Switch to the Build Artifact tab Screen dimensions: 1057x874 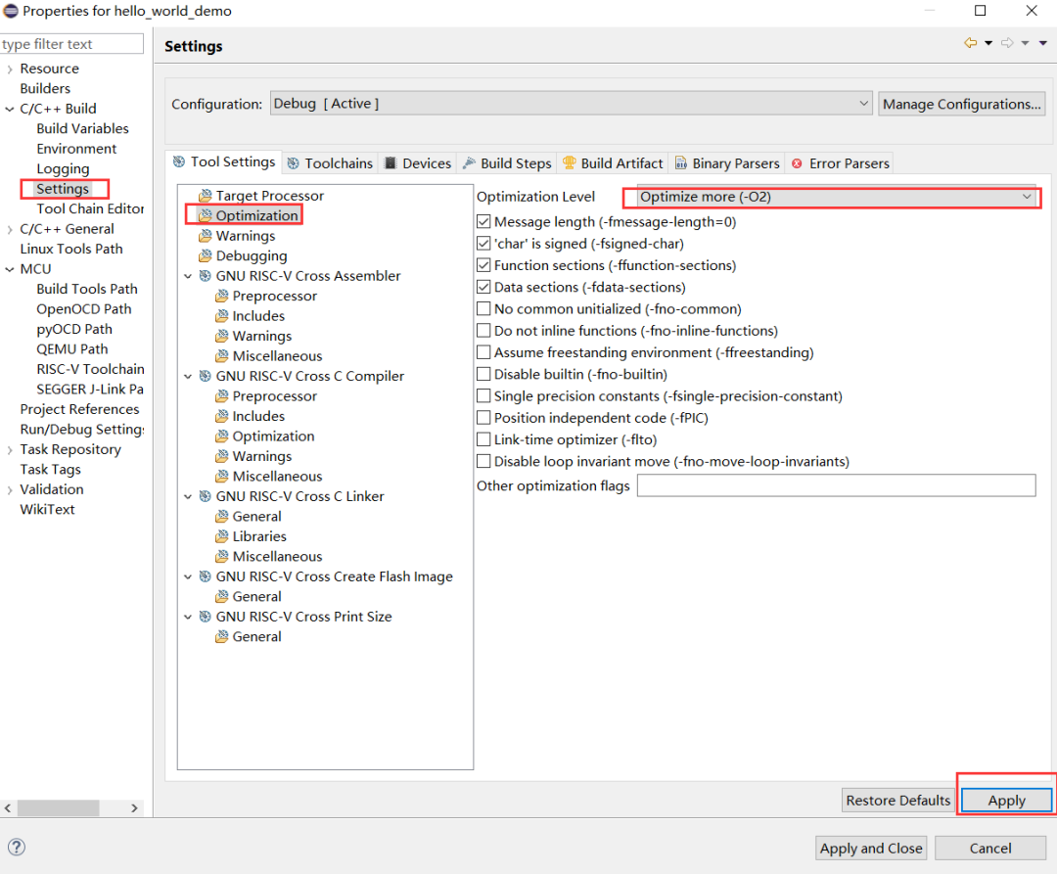[613, 163]
